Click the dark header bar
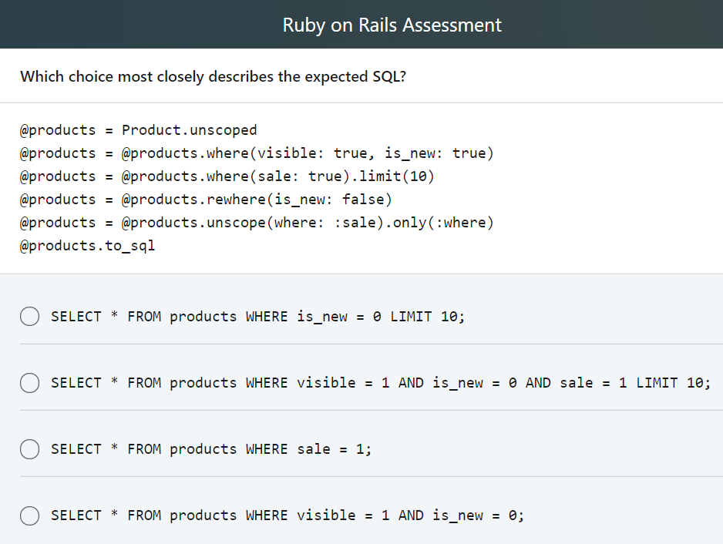Screen dimensions: 723x544 (361, 24)
